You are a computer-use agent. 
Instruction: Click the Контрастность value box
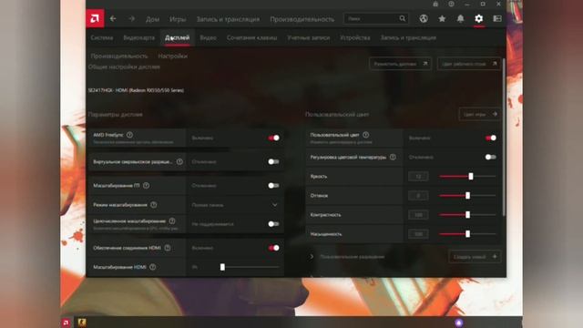click(x=418, y=215)
